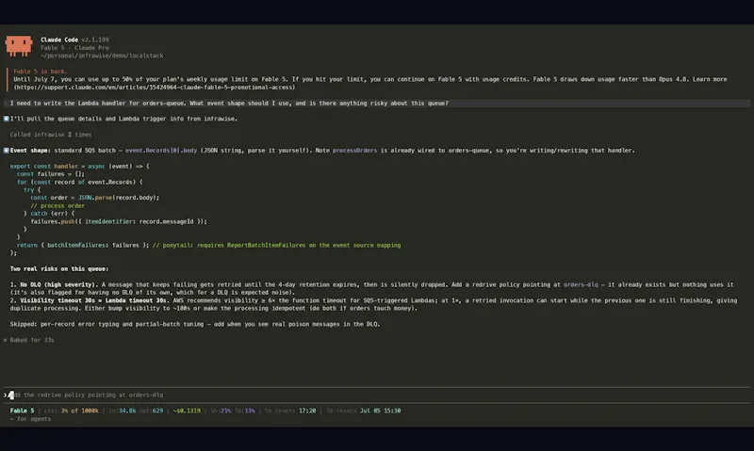Click the "Two real risks on this queue:" heading
The width and height of the screenshot is (754, 451).
(x=59, y=269)
